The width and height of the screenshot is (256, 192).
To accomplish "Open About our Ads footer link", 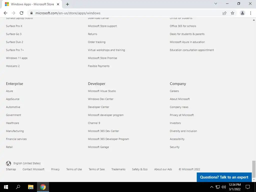I will tap(163, 169).
